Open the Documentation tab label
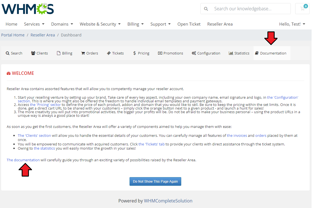Screen dimensions: 313x208 click(273, 53)
